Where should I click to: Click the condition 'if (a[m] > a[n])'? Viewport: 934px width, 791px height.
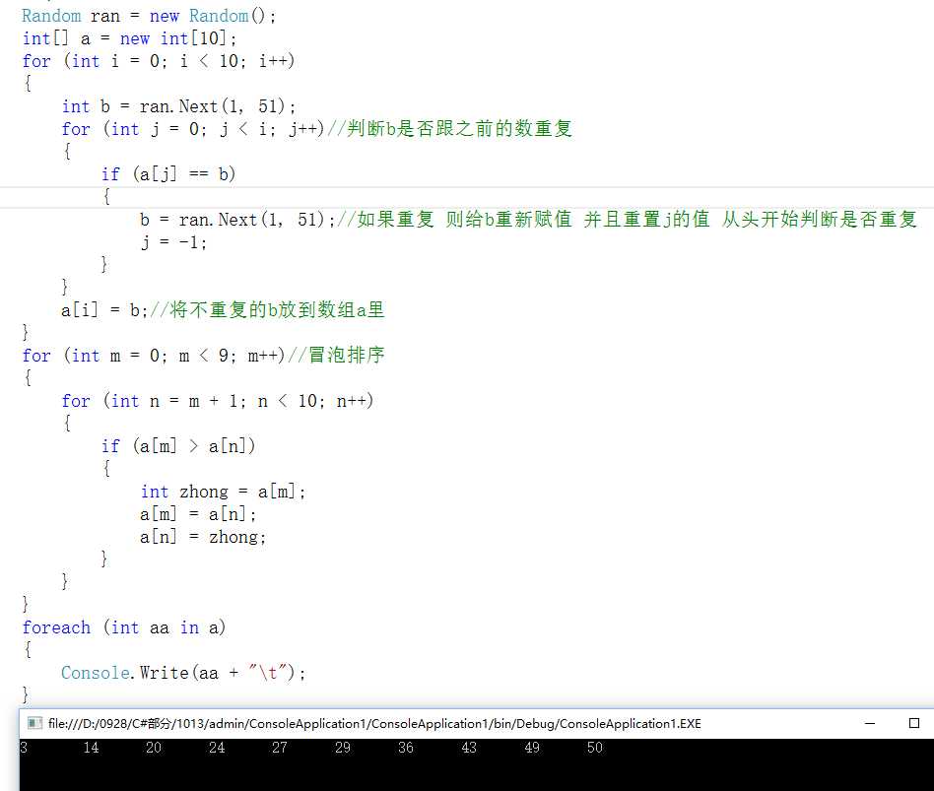pyautogui.click(x=178, y=446)
